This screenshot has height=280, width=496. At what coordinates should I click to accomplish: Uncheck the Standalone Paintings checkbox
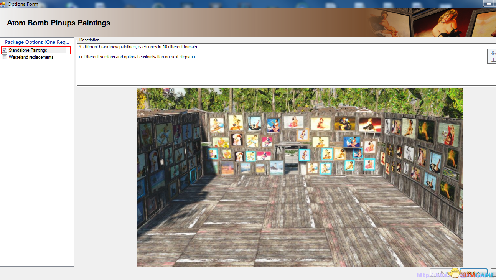coord(5,50)
